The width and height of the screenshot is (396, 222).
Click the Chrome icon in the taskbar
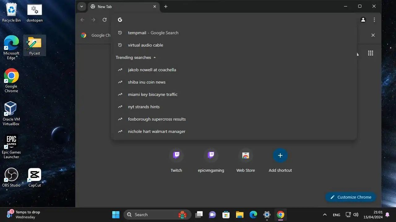coord(281,215)
